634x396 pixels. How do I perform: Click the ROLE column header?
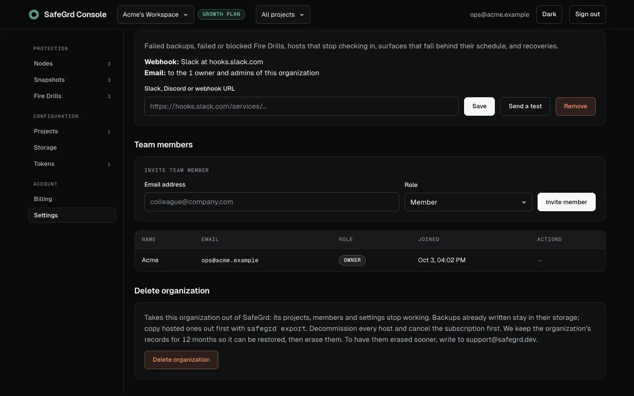(346, 240)
